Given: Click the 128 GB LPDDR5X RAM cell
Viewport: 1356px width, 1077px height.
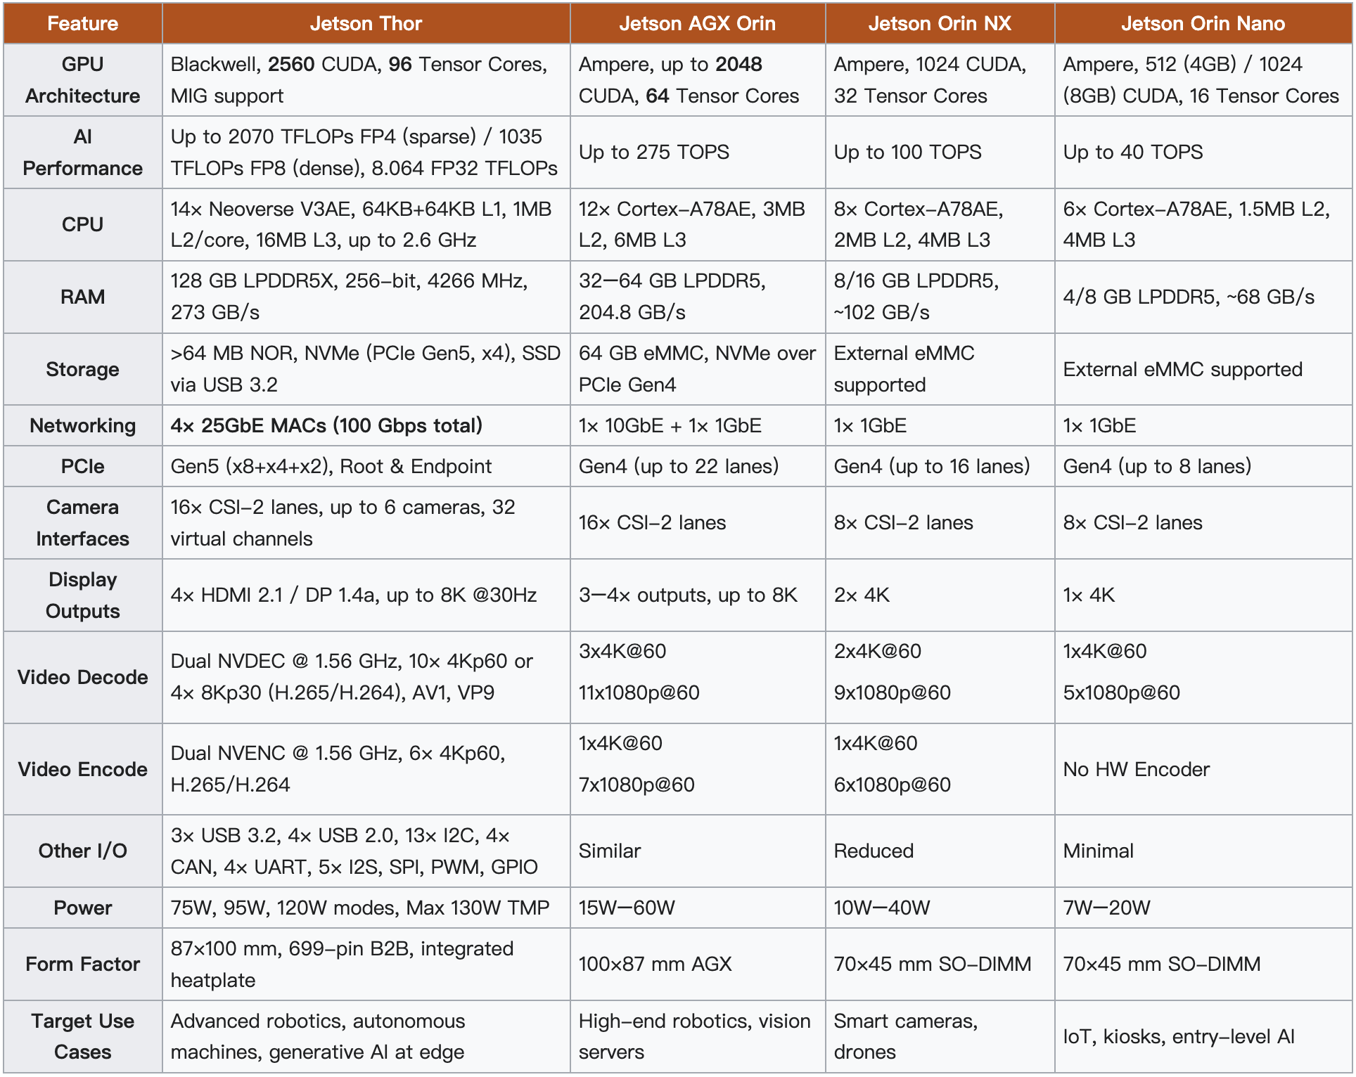Looking at the screenshot, I should pyautogui.click(x=349, y=296).
